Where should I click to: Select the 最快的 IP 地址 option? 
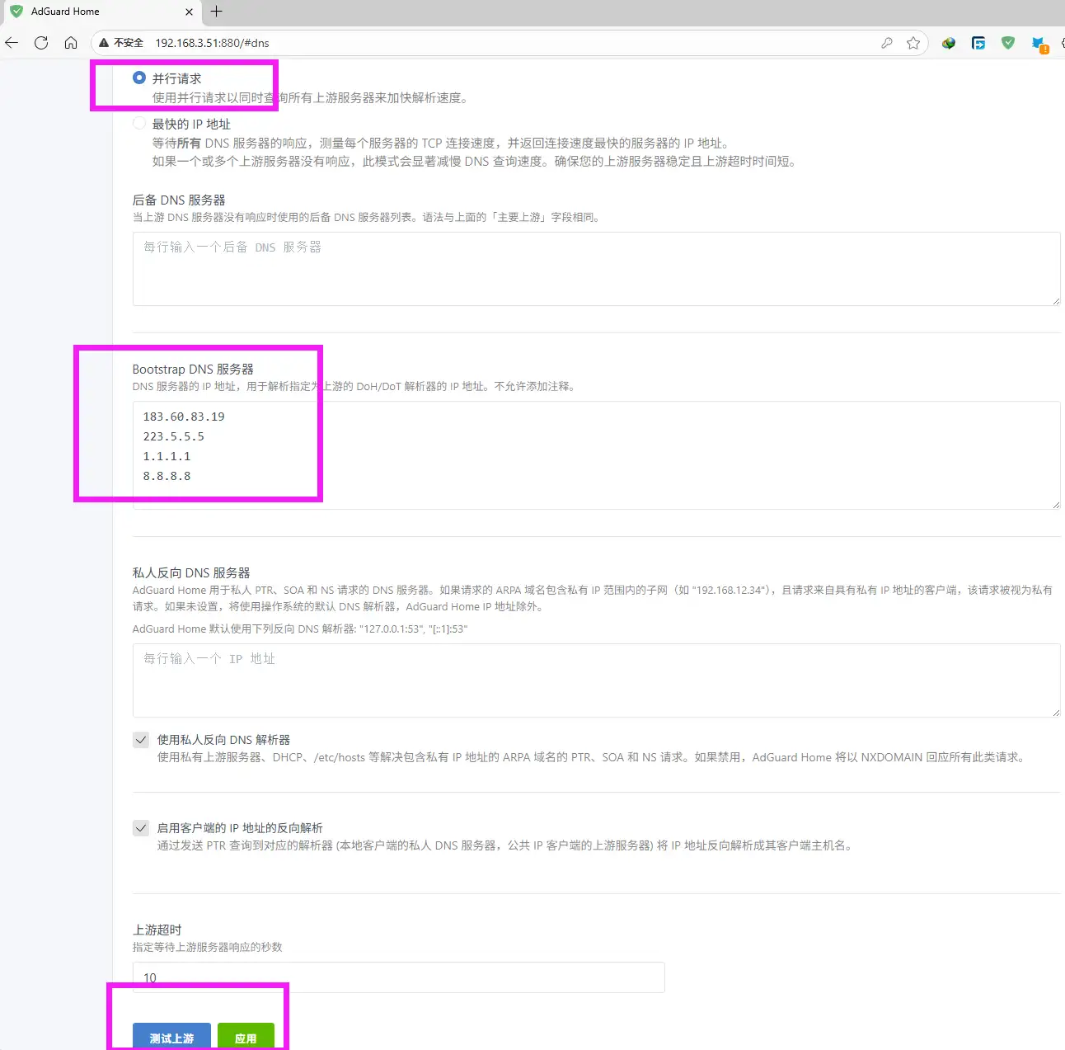pyautogui.click(x=139, y=123)
